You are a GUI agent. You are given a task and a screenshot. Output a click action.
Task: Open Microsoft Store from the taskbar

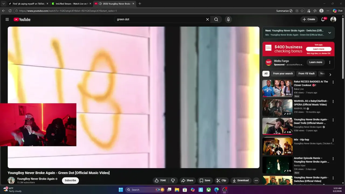coord(185,190)
